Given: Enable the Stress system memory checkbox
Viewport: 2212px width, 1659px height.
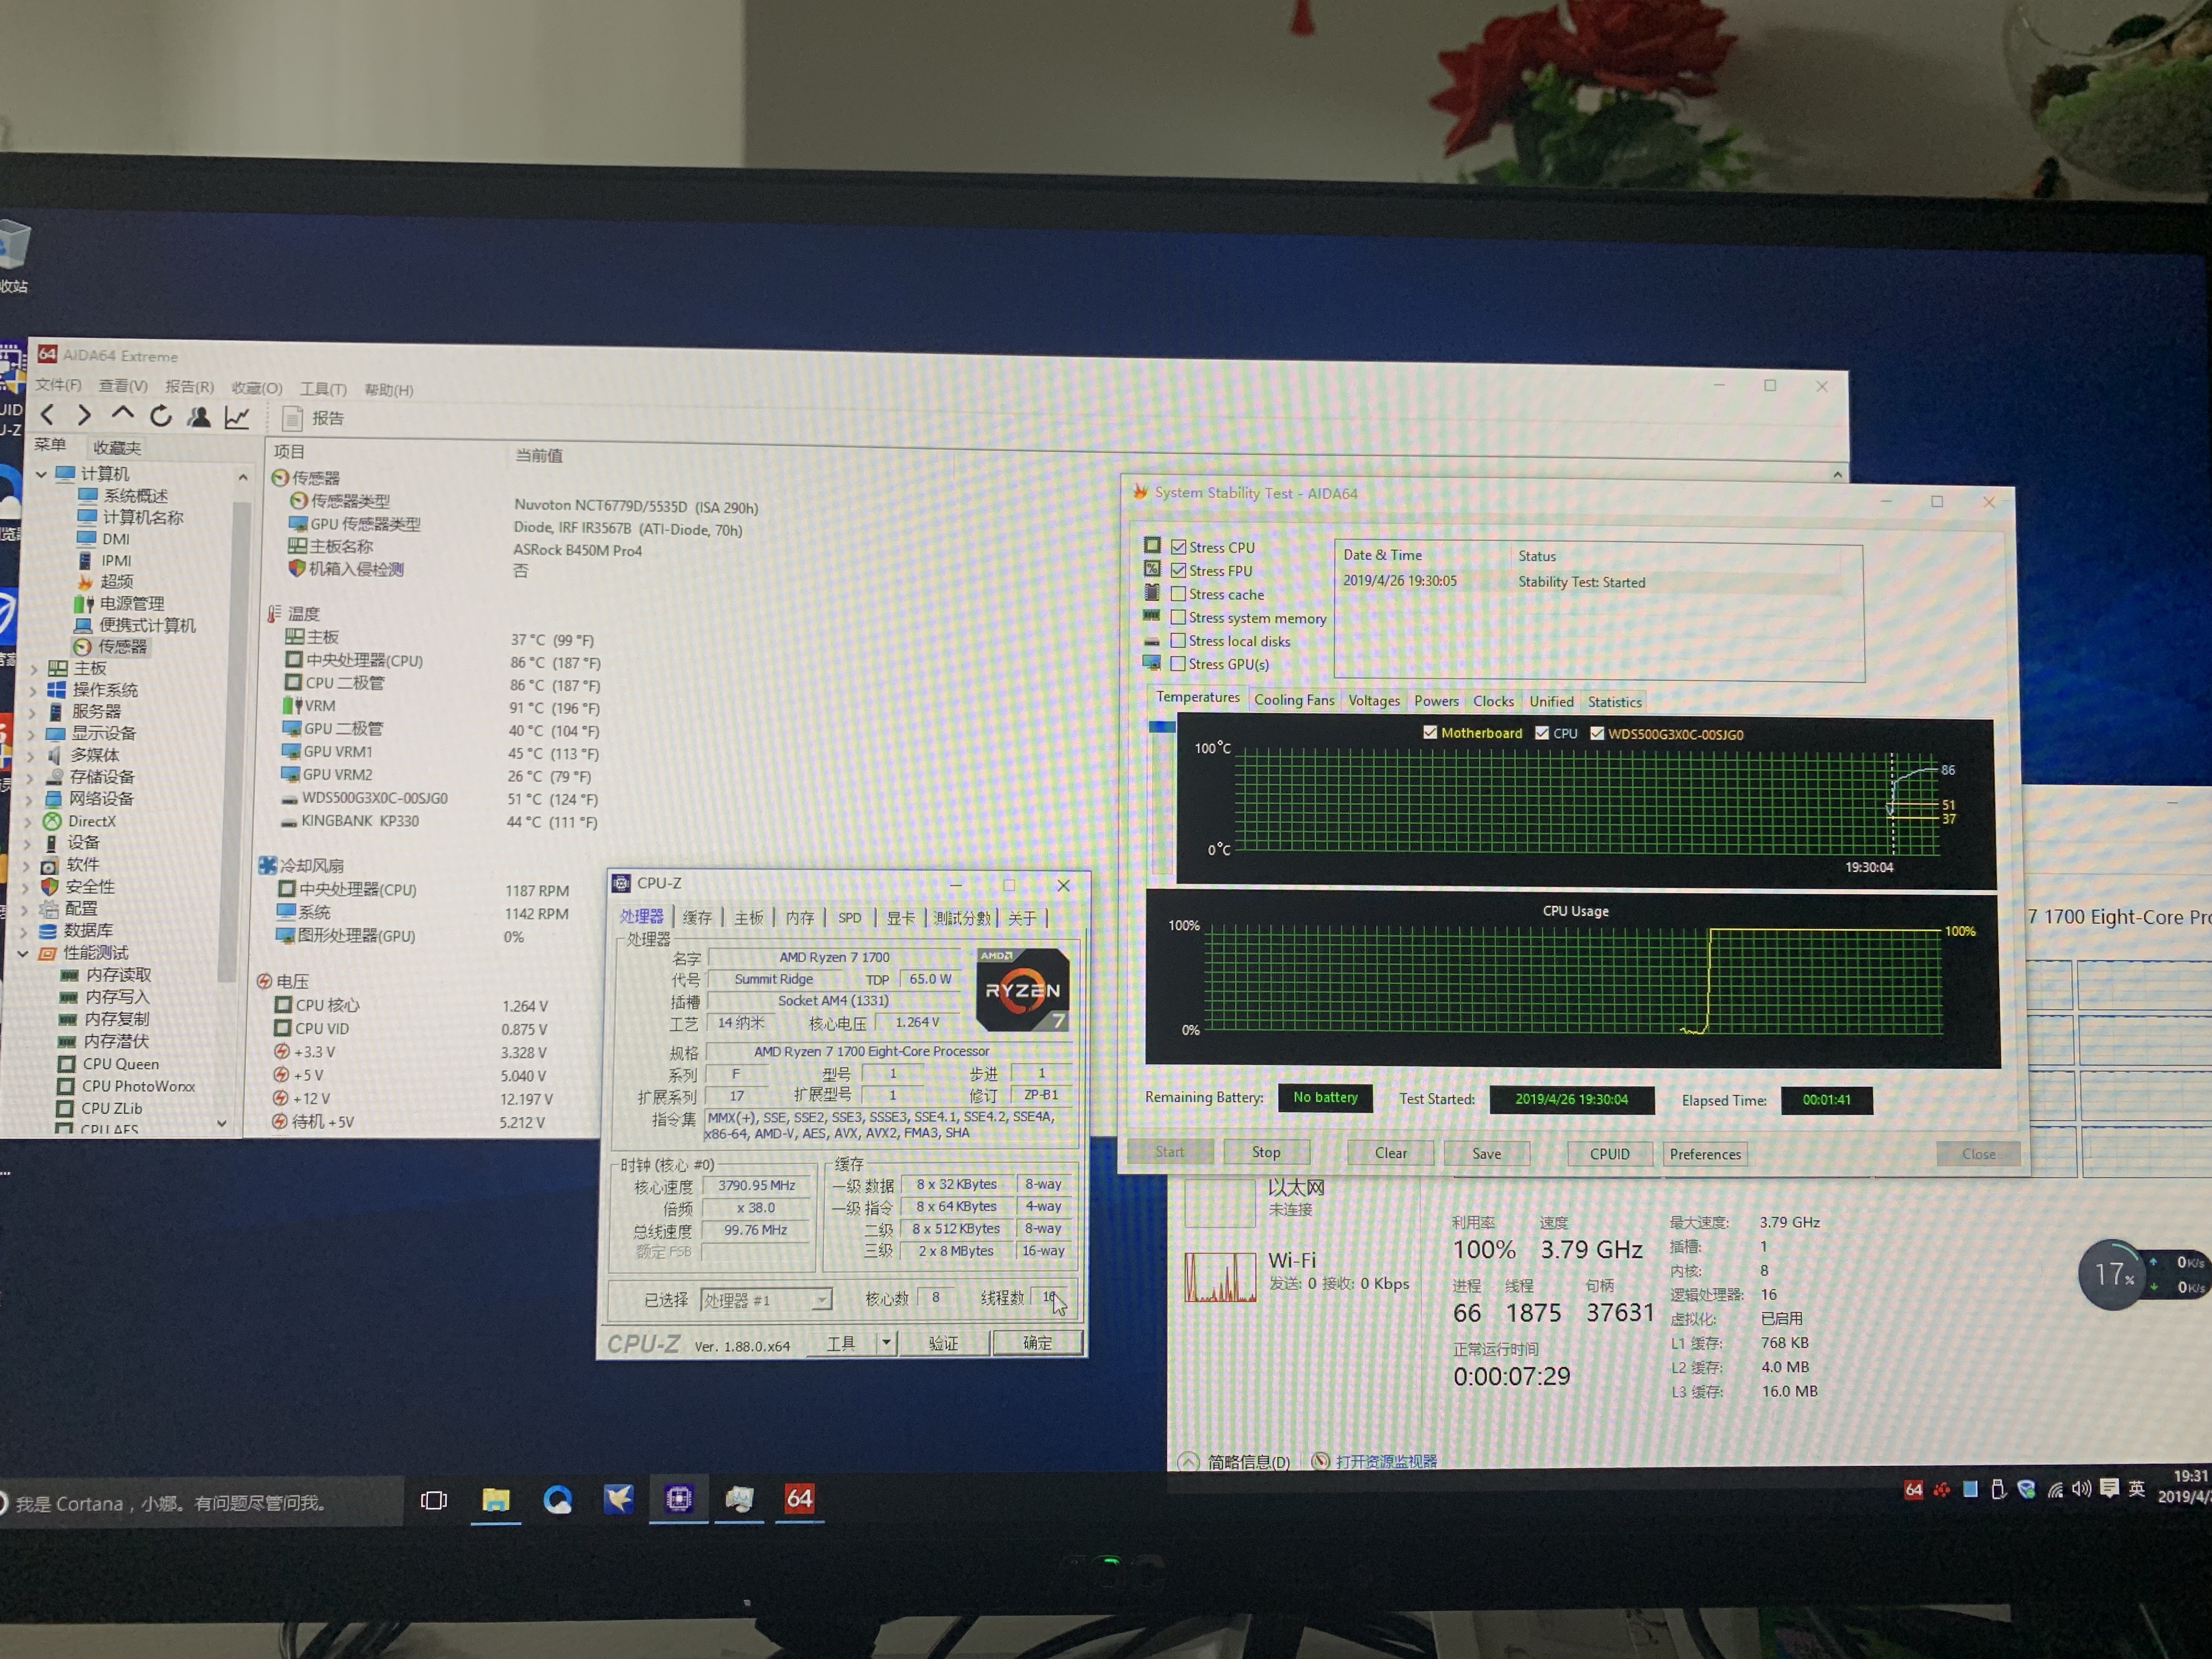Looking at the screenshot, I should click(x=1179, y=617).
